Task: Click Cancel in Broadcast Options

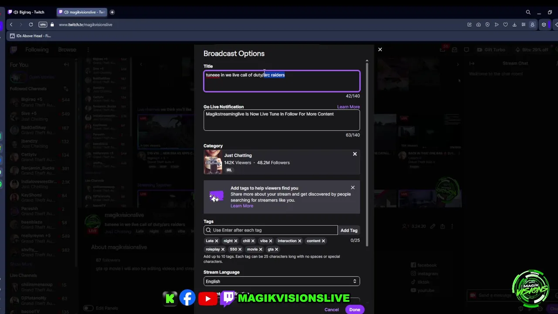Action: [x=331, y=310]
